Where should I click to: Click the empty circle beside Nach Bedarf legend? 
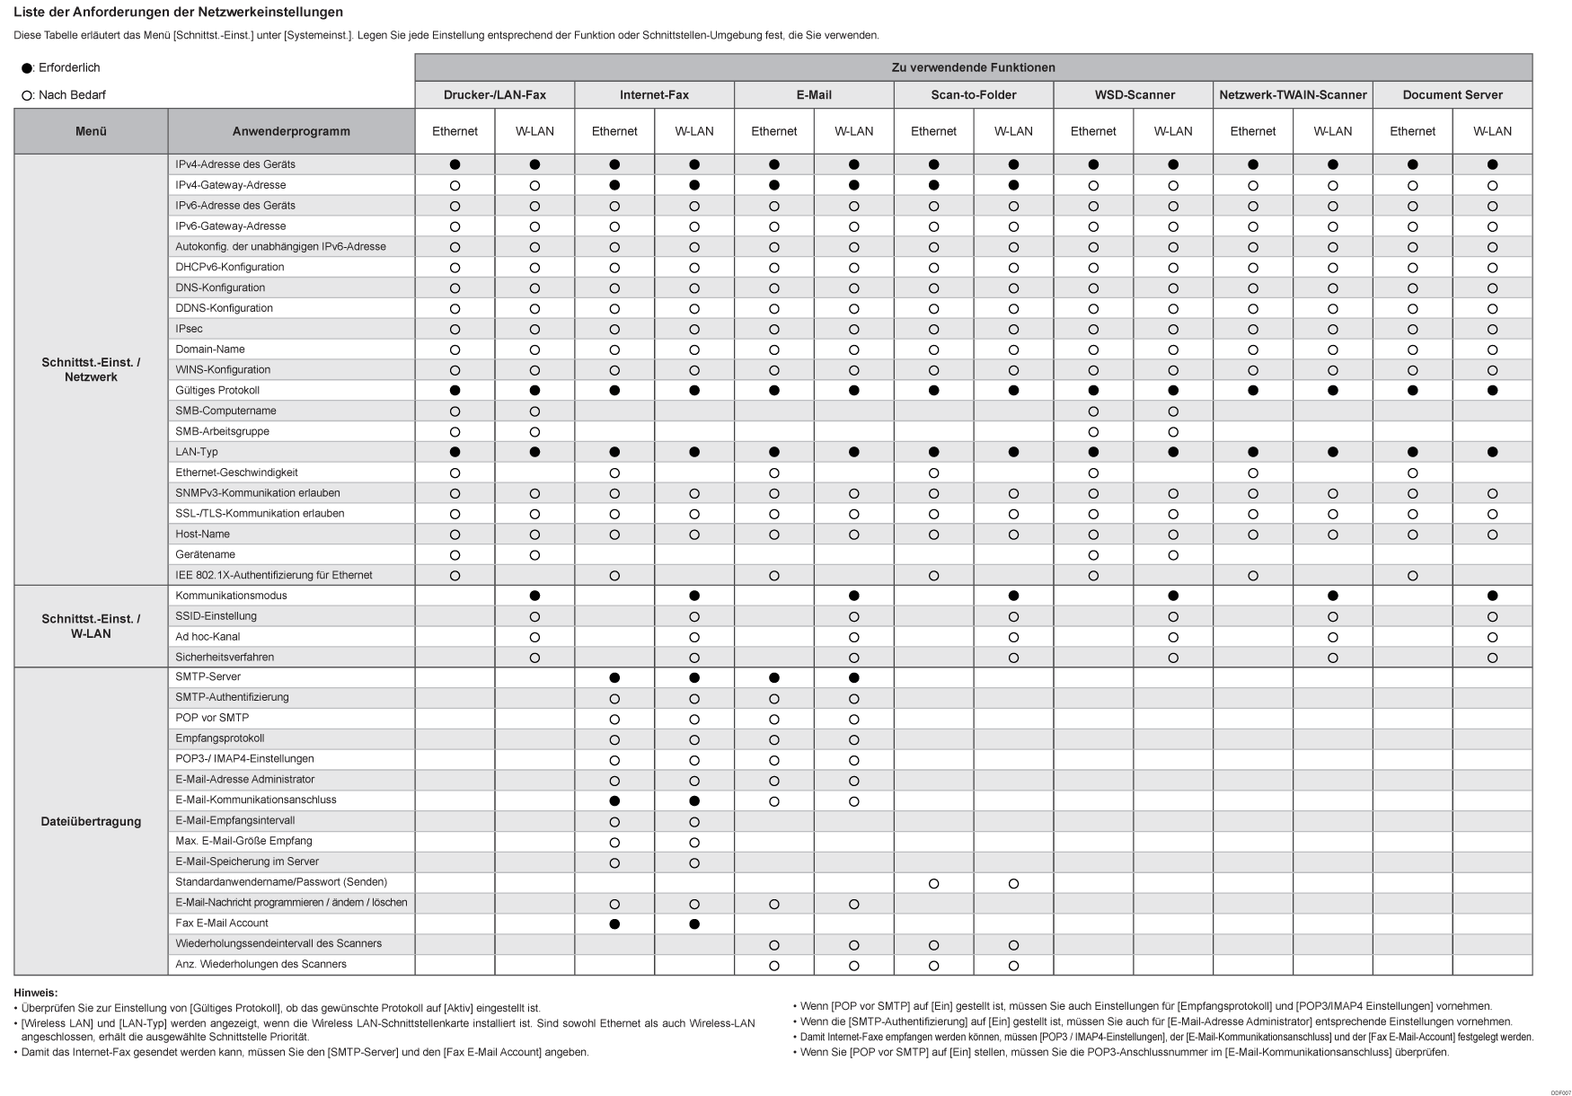pos(27,95)
